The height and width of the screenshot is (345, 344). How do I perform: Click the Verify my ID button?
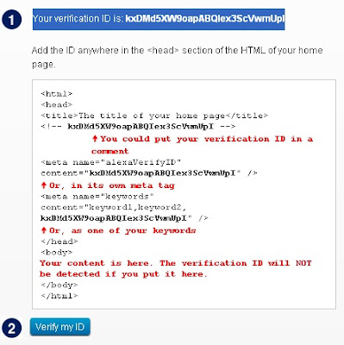click(59, 327)
